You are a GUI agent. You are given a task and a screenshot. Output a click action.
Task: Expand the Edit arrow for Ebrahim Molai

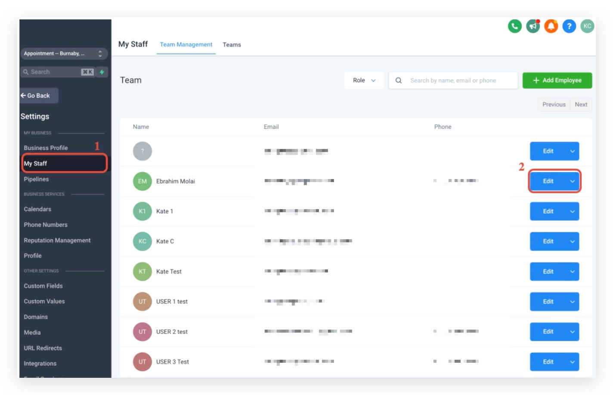coord(573,181)
